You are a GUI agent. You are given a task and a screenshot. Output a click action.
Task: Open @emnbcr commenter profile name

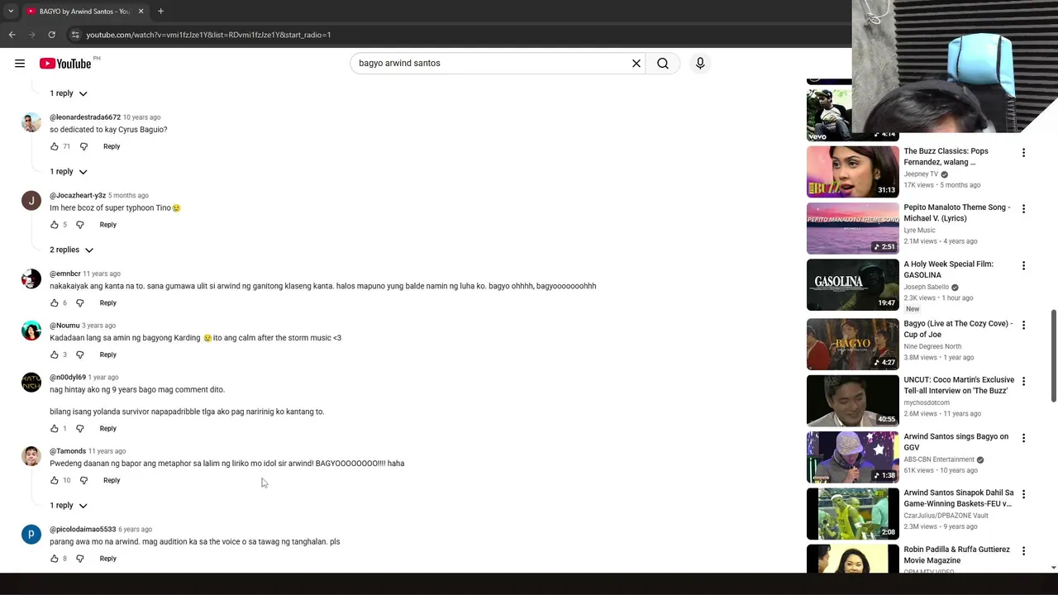[x=65, y=274]
